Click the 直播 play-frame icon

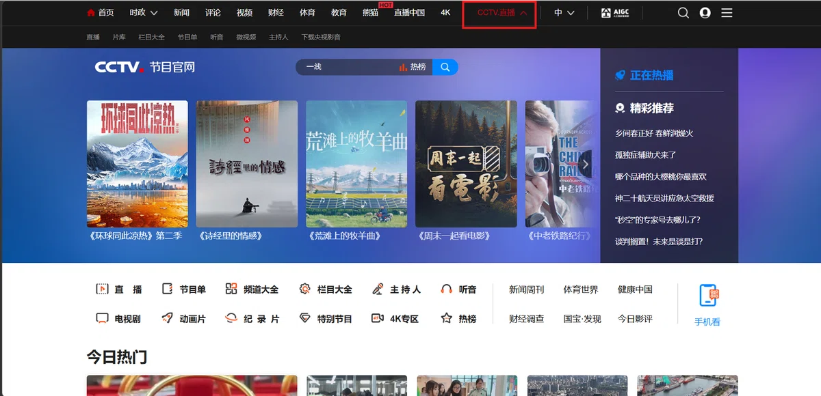[102, 289]
